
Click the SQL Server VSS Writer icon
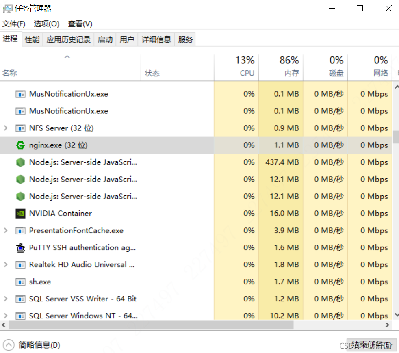20,299
